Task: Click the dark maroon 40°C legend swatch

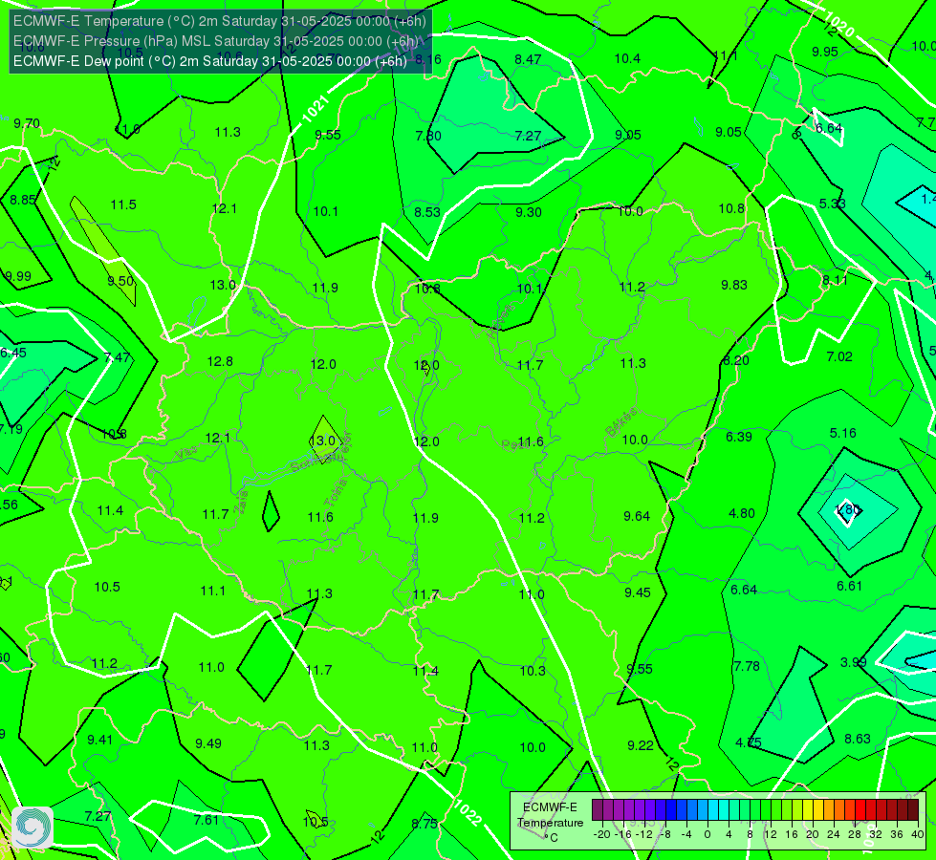Action: 913,810
